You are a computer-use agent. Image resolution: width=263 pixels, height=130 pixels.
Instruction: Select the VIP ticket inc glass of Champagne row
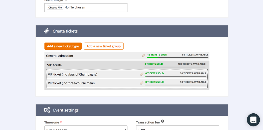point(127,74)
